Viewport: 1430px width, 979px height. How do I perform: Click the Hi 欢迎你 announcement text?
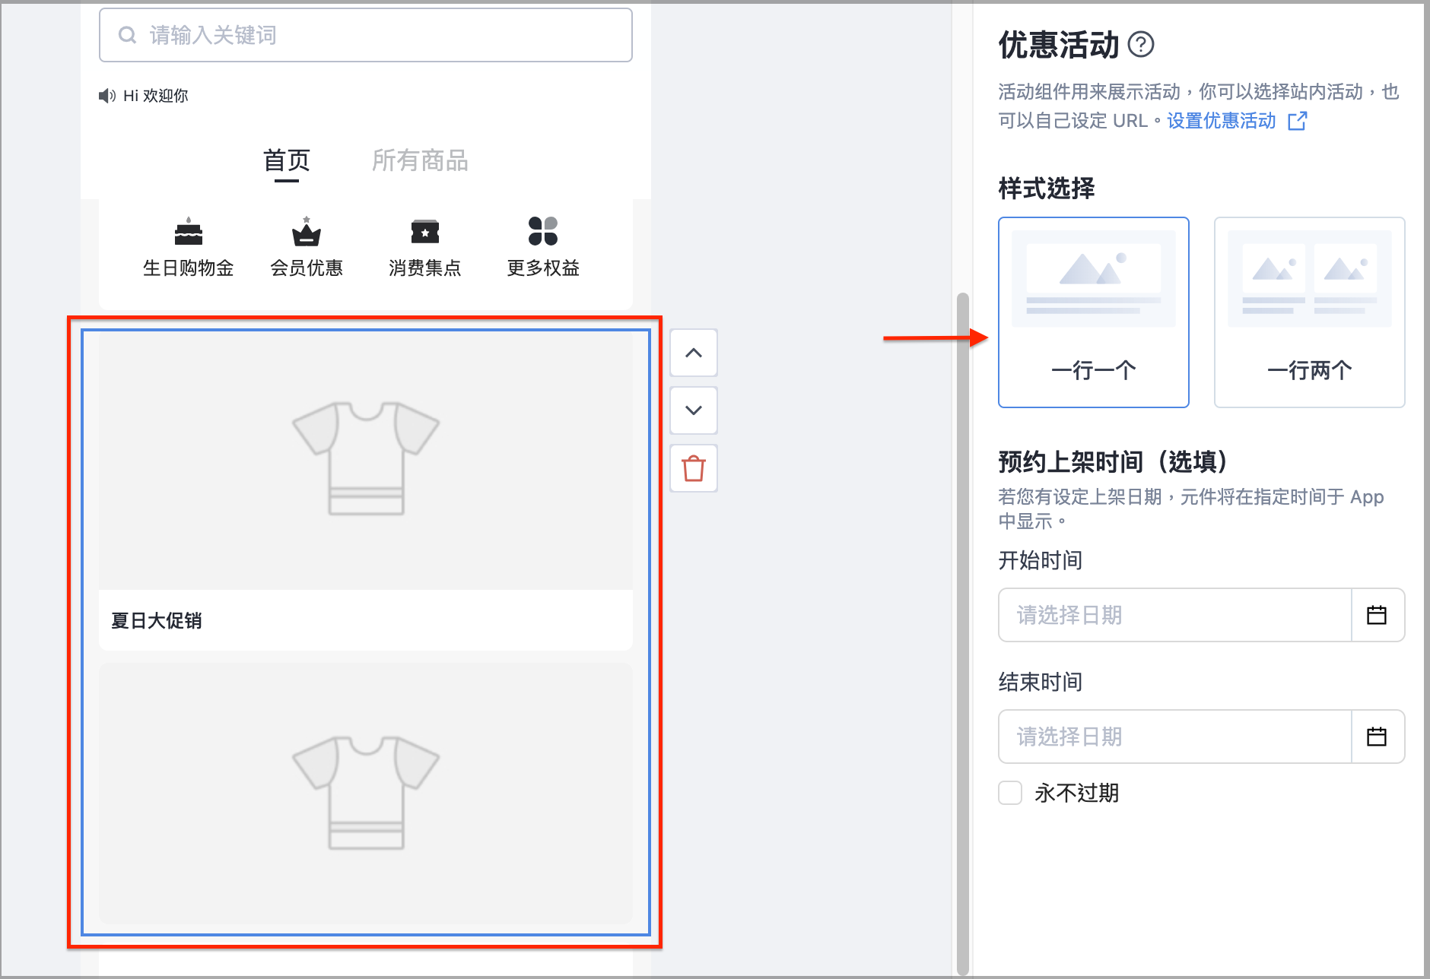click(156, 96)
